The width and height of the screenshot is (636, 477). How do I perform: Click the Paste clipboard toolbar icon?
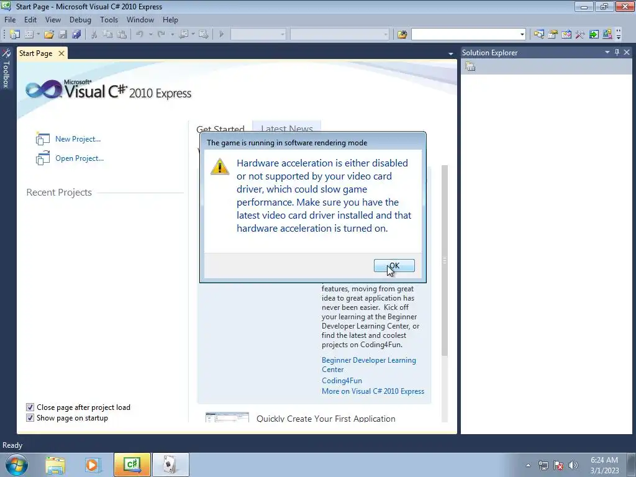(121, 35)
